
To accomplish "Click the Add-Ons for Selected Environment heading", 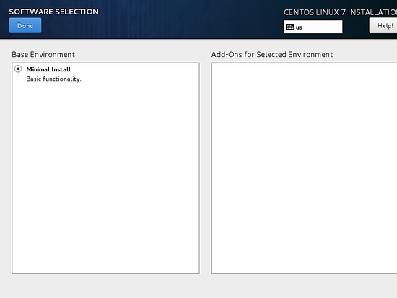I will pyautogui.click(x=272, y=54).
